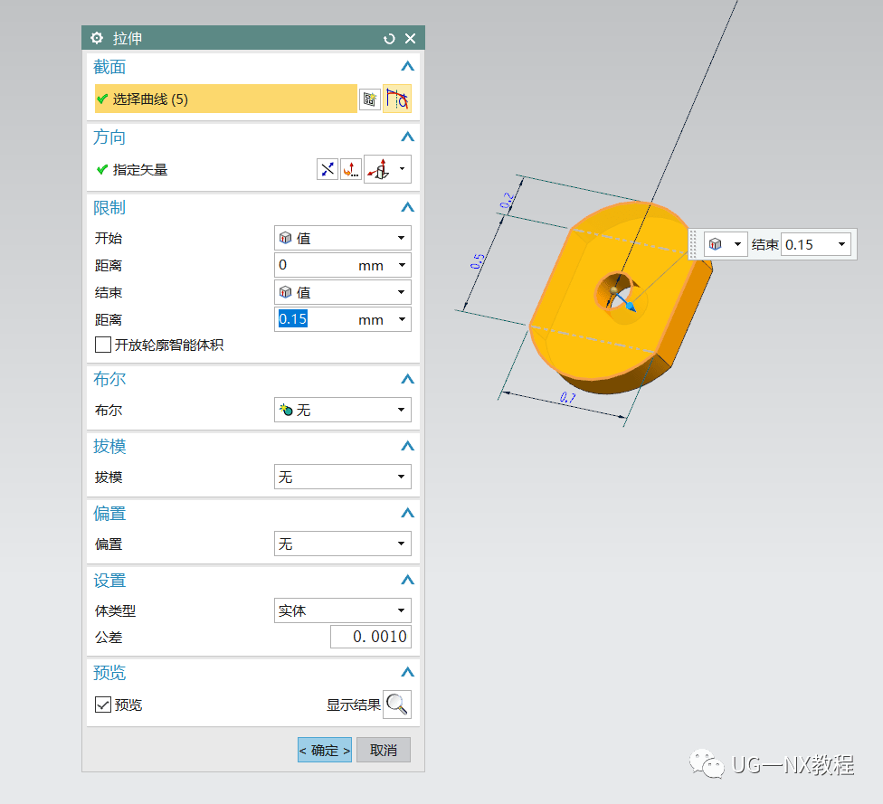
Task: Click the dialog settings gear icon
Action: pyautogui.click(x=97, y=38)
